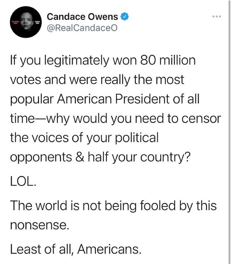Click the word 'nonsense.' in the tweet
Screen dimensions: 232x264
click(x=40, y=225)
